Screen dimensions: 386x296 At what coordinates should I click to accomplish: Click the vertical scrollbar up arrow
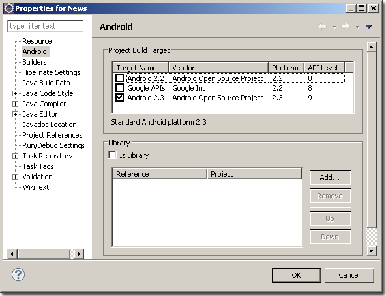click(x=372, y=47)
